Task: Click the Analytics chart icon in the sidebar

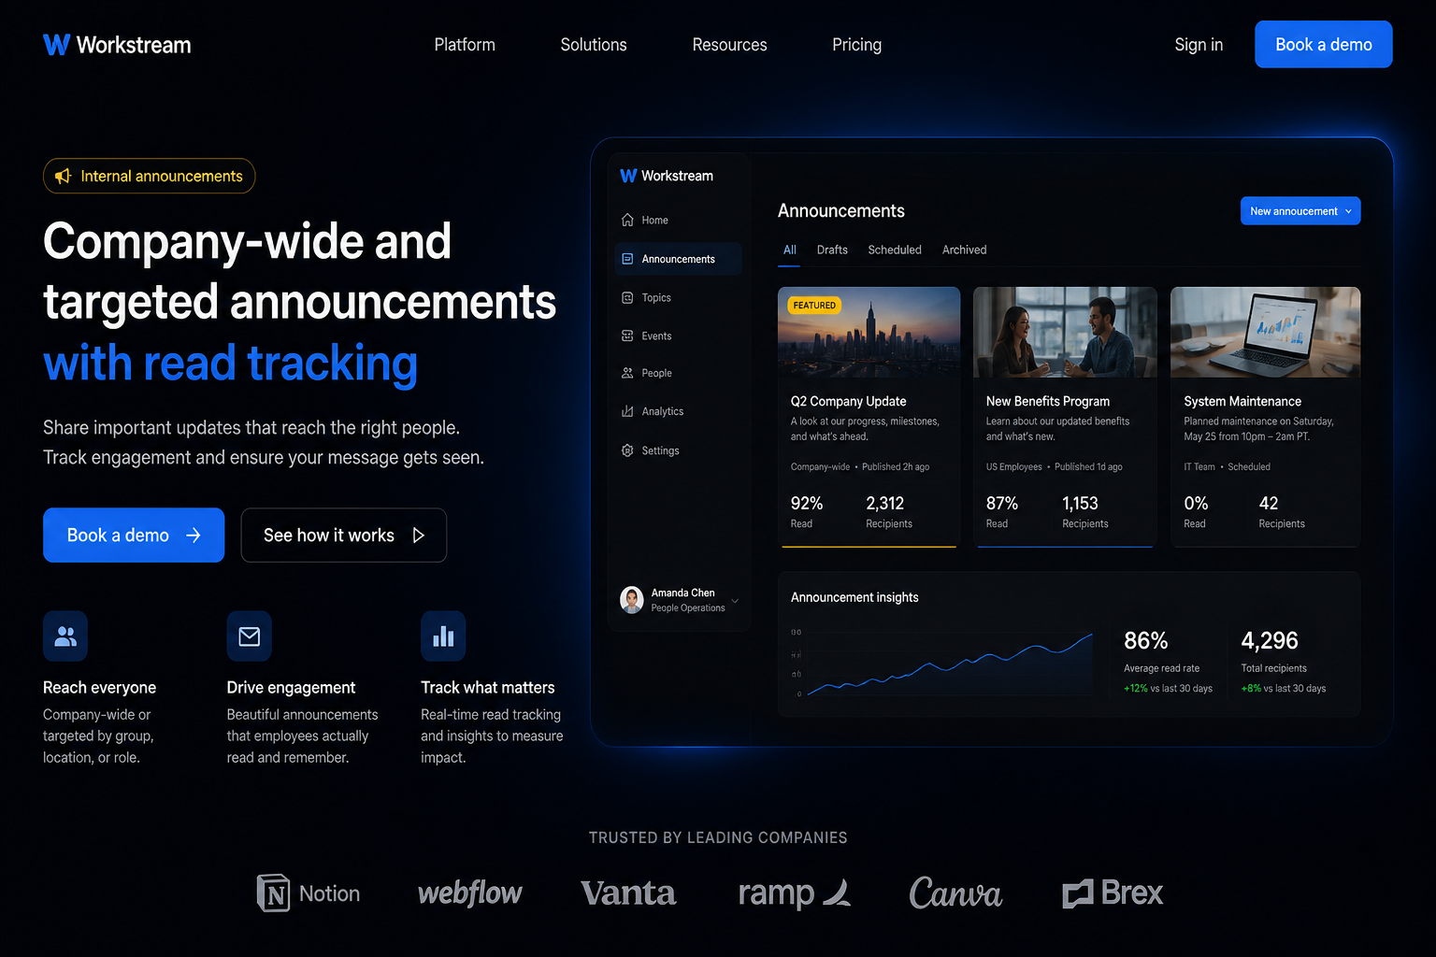Action: (627, 411)
